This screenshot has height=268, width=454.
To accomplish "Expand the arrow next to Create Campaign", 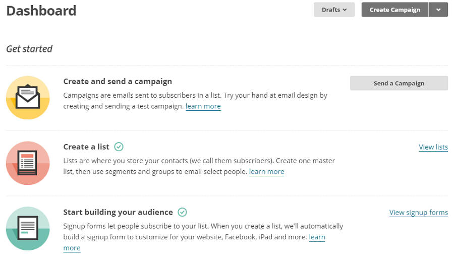I will click(438, 10).
